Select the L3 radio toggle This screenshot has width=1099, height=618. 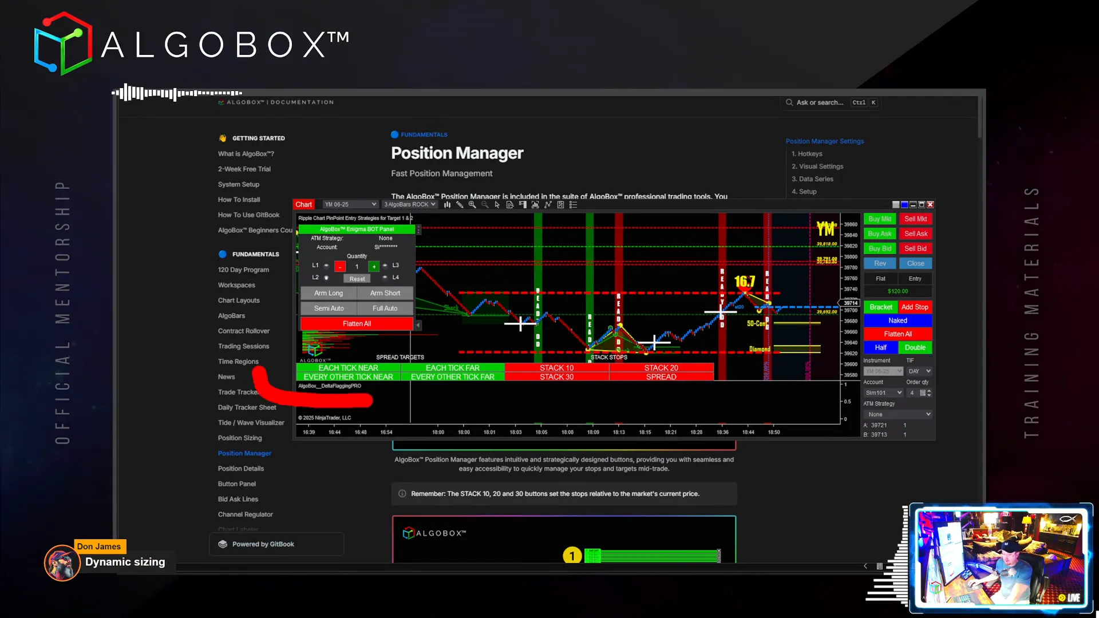tap(385, 266)
